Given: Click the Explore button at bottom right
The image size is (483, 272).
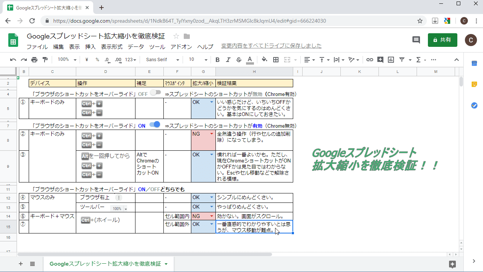Looking at the screenshot, I should pyautogui.click(x=452, y=264).
